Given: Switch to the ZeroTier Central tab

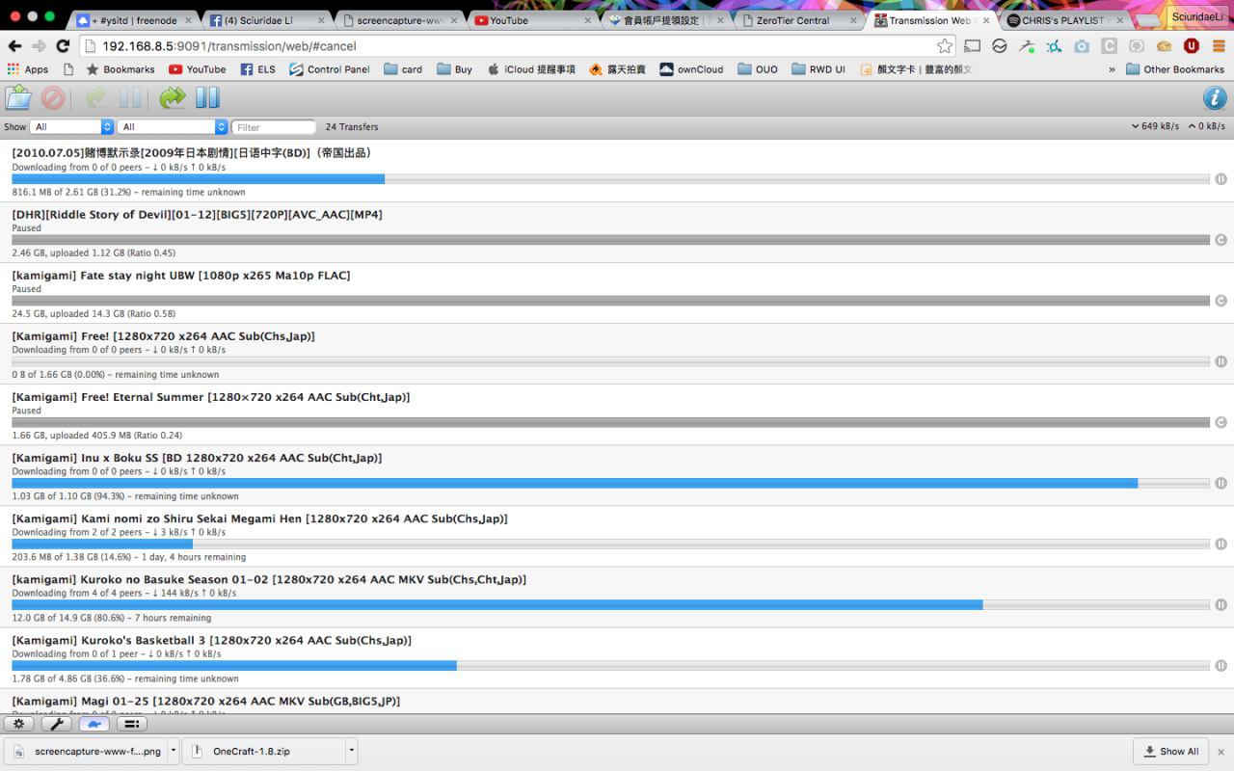Looking at the screenshot, I should (x=800, y=20).
